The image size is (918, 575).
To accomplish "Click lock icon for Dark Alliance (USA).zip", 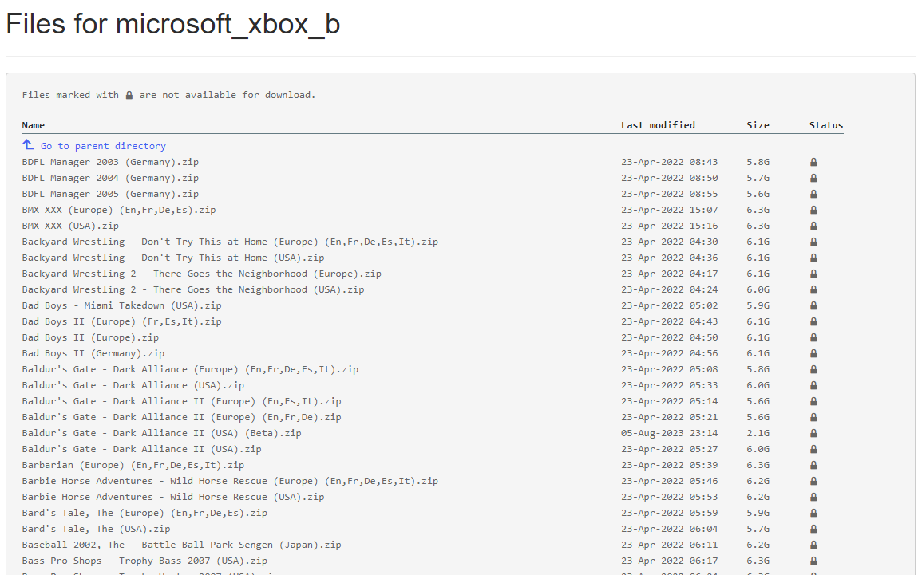I will click(813, 385).
